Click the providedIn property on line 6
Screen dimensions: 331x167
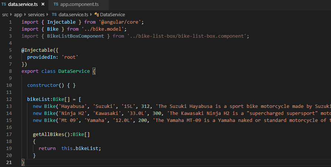[x=41, y=57]
